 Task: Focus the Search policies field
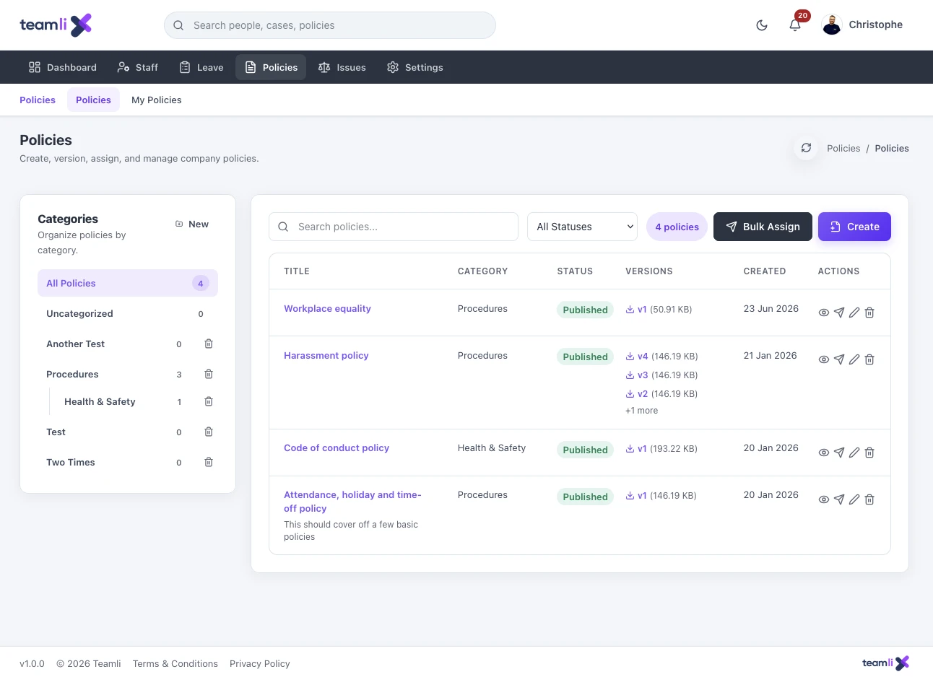[x=394, y=227]
